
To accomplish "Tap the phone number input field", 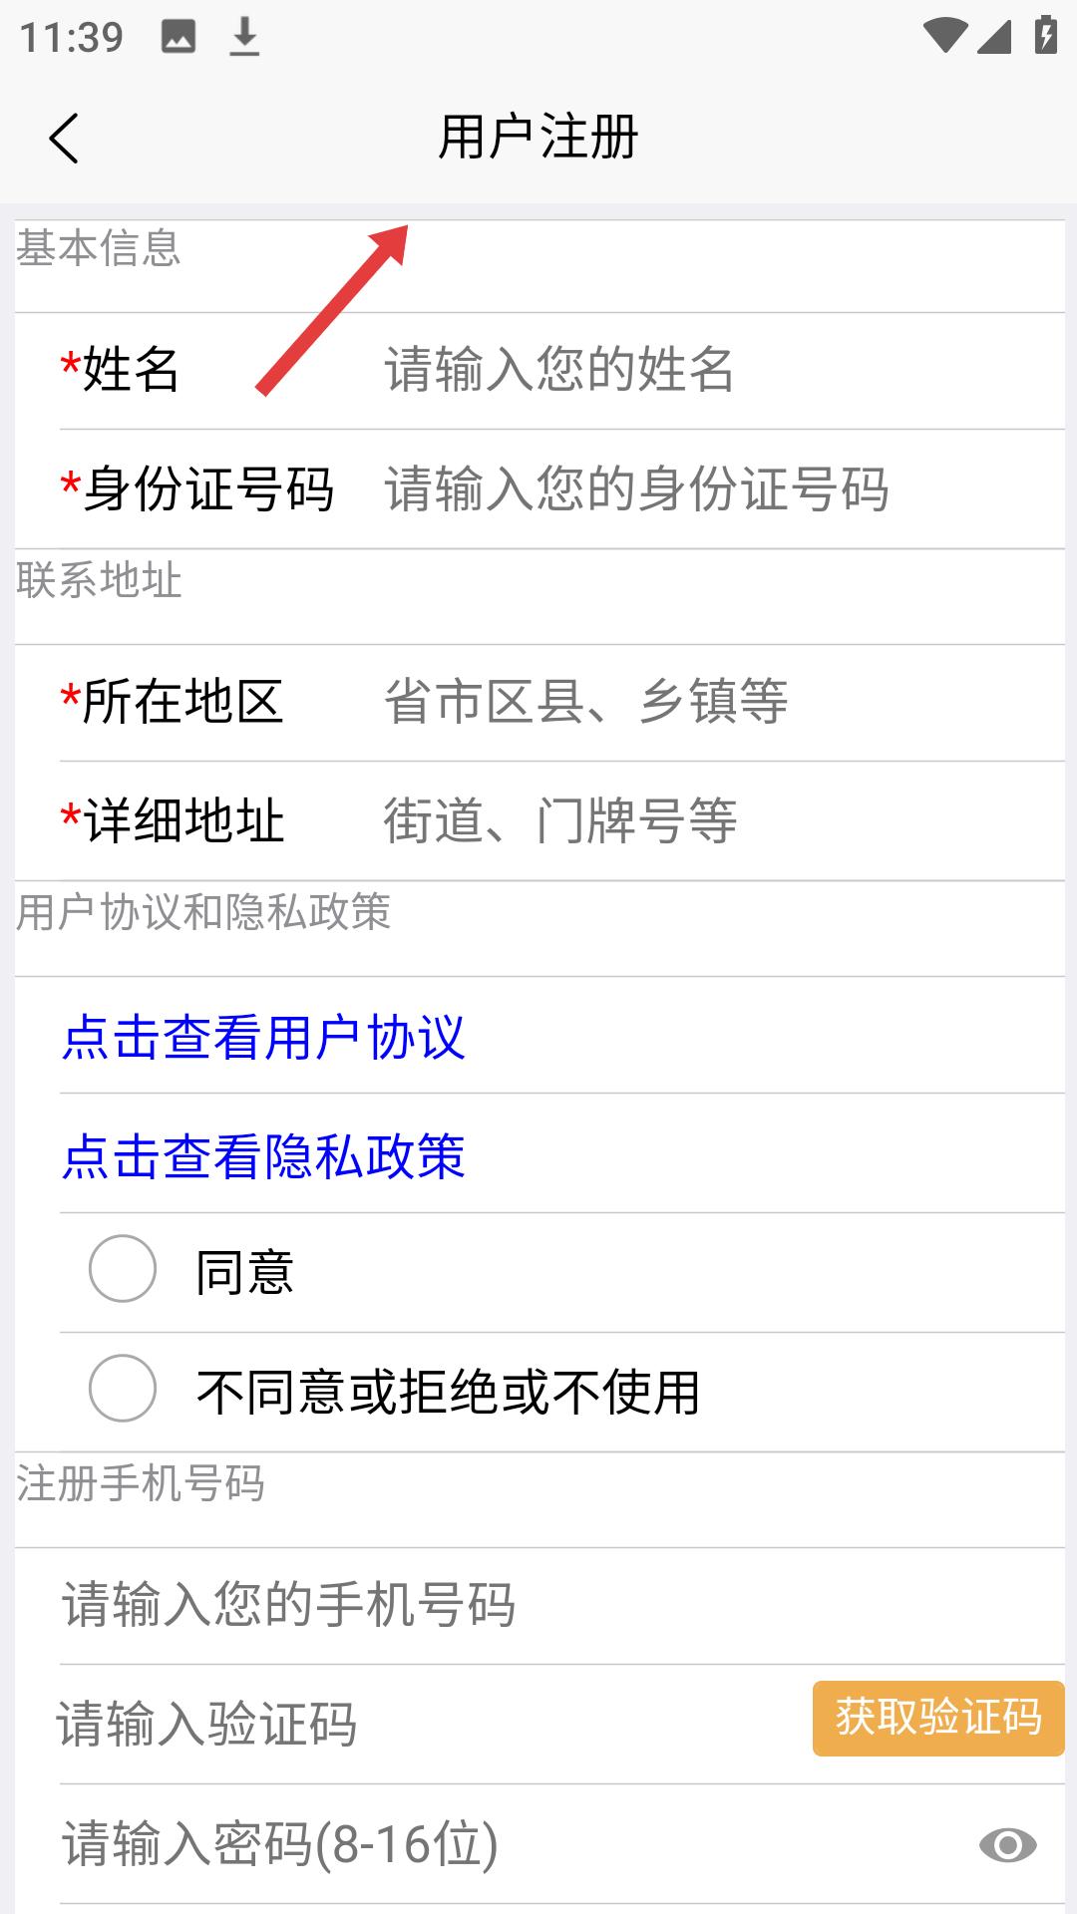I will [x=538, y=1605].
